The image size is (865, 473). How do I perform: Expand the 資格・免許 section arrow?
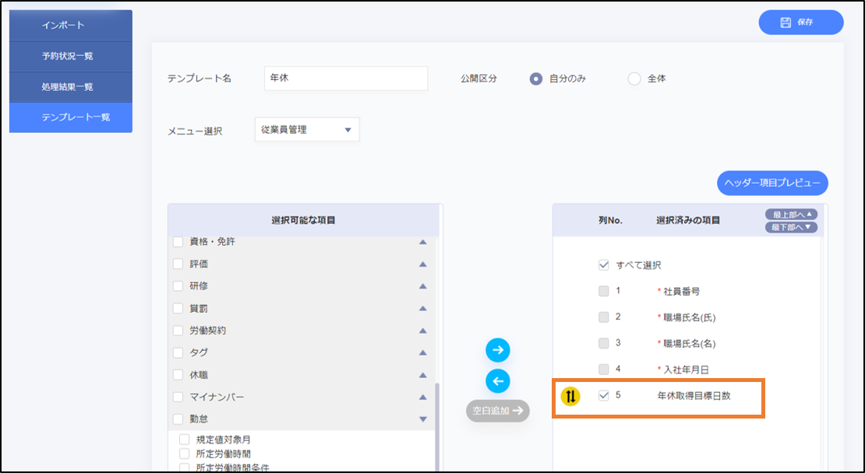pyautogui.click(x=423, y=242)
